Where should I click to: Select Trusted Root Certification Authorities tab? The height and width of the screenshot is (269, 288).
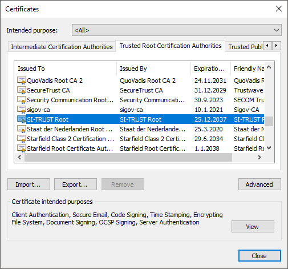[171, 46]
